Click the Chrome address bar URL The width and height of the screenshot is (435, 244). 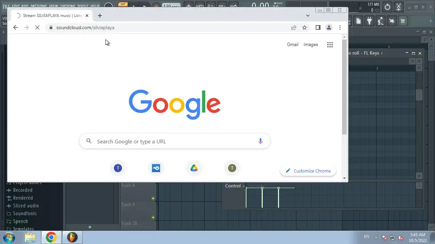tap(85, 27)
